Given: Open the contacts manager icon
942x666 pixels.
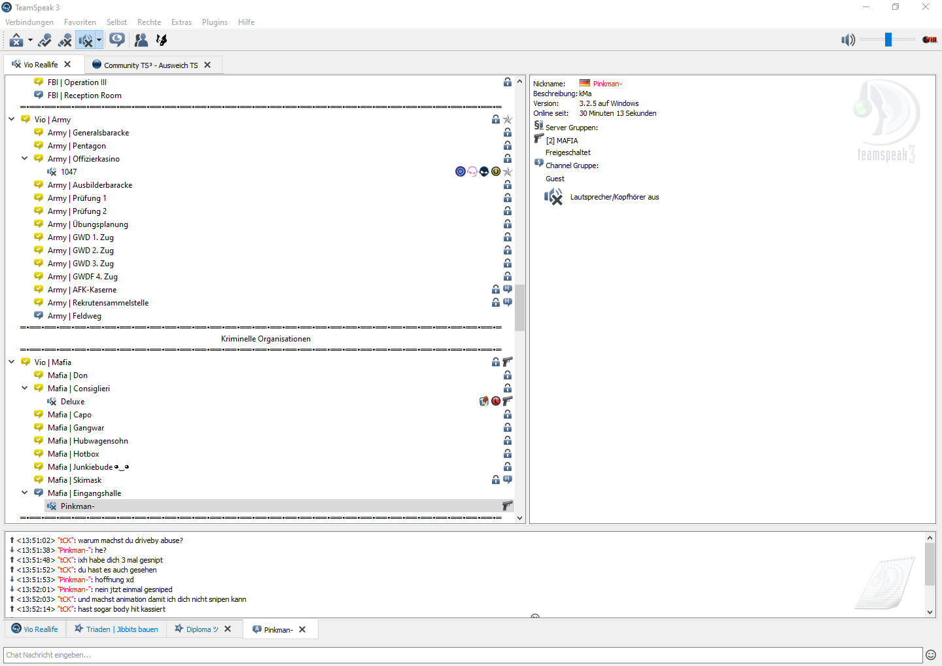Looking at the screenshot, I should click(141, 41).
